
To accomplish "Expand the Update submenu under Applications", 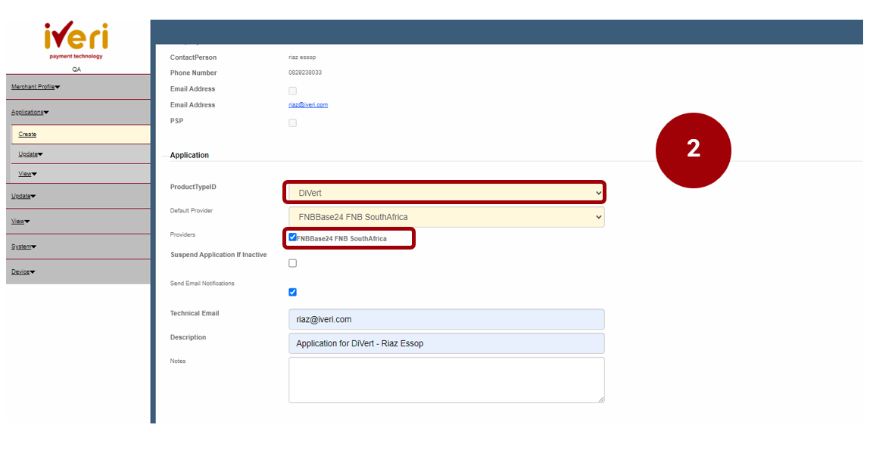I will (30, 154).
